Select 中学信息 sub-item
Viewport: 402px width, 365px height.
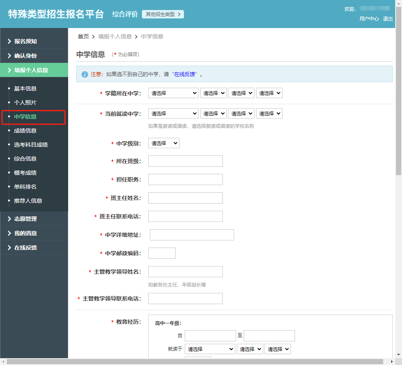pos(25,117)
